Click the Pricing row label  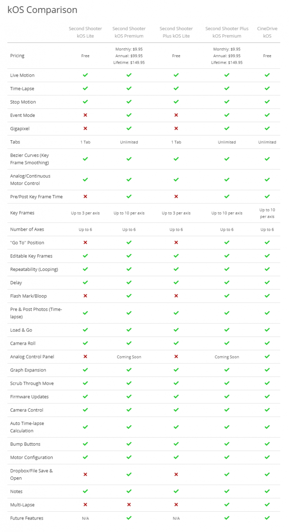click(17, 56)
